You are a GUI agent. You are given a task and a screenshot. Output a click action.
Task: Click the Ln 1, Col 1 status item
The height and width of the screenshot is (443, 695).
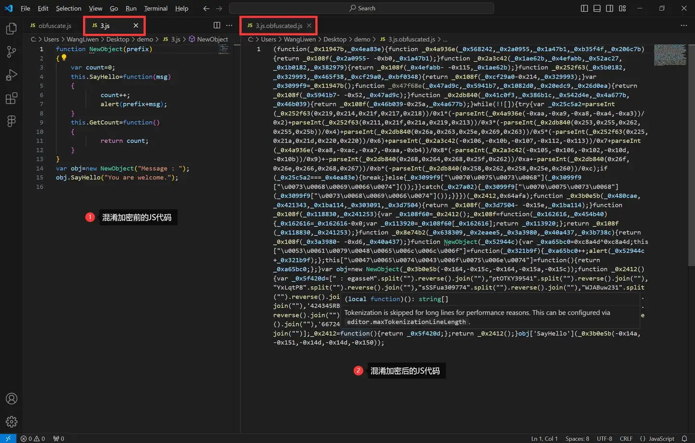point(544,438)
